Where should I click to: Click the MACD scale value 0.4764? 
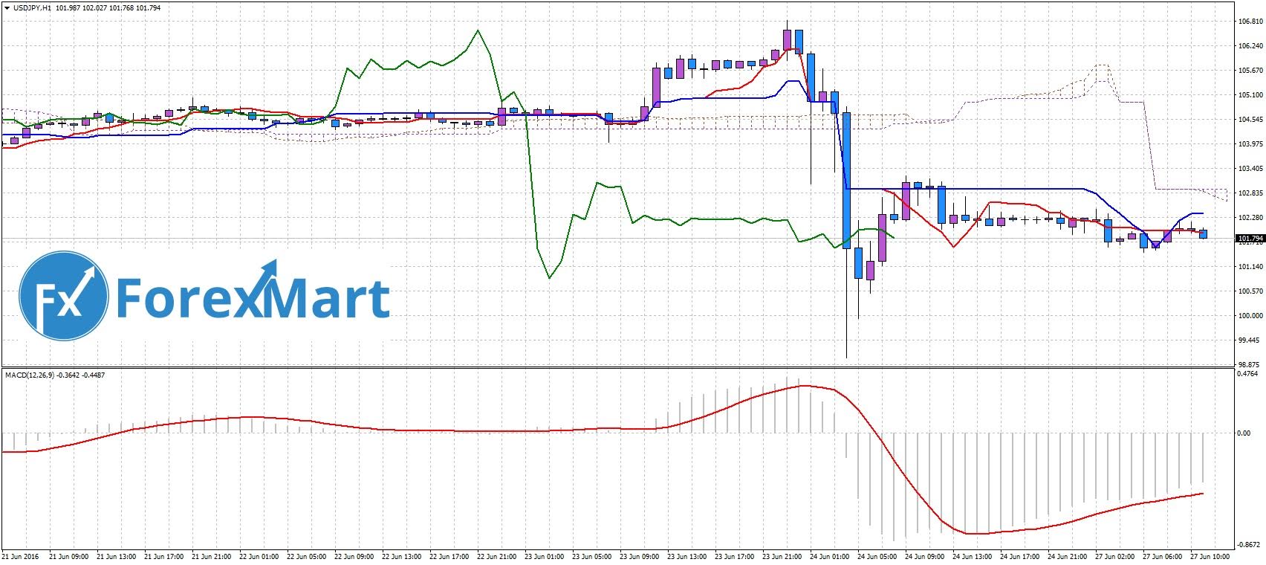coord(1247,374)
